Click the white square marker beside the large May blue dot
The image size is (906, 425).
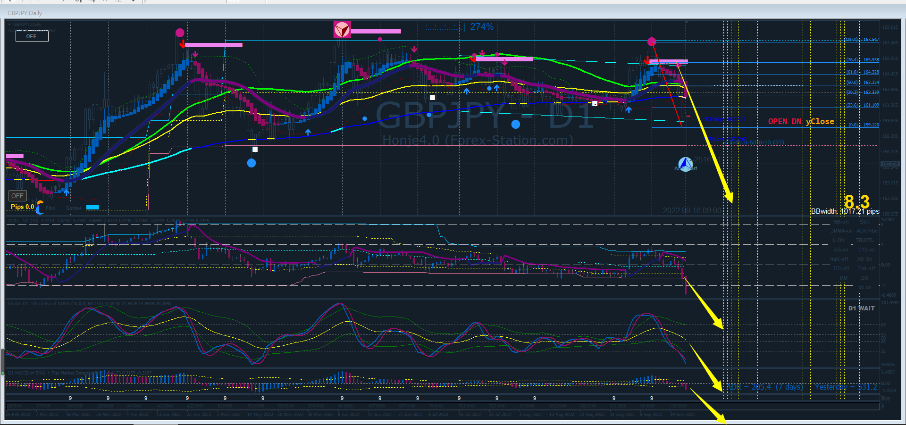[x=255, y=150]
